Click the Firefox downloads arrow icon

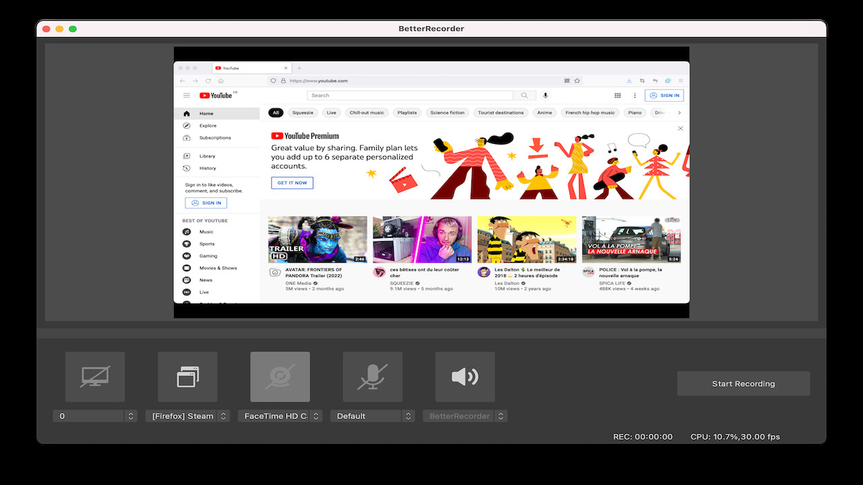(x=628, y=80)
